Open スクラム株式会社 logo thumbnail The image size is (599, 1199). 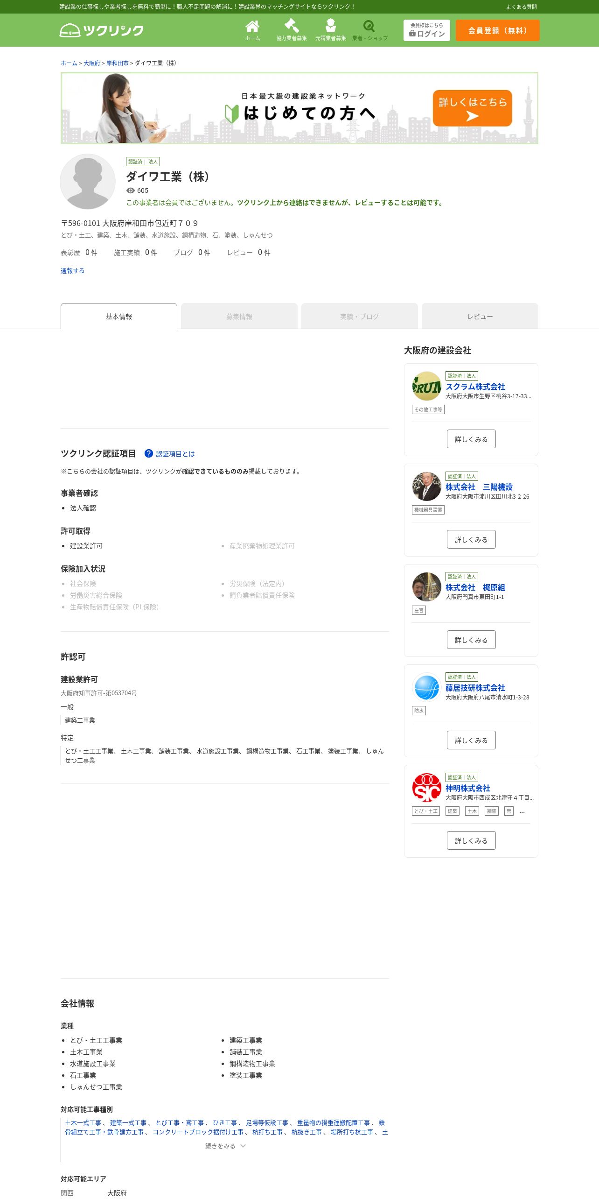tap(426, 386)
